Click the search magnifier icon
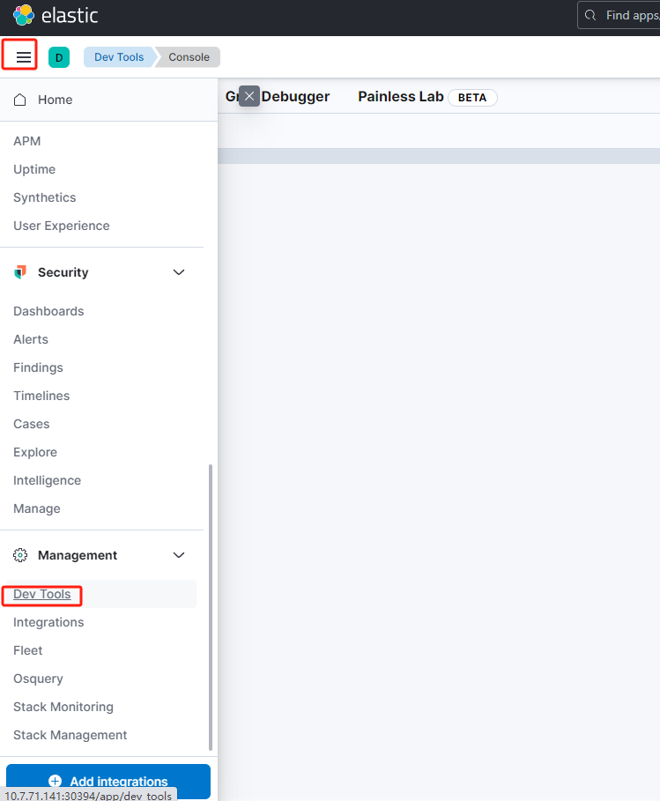 tap(590, 15)
